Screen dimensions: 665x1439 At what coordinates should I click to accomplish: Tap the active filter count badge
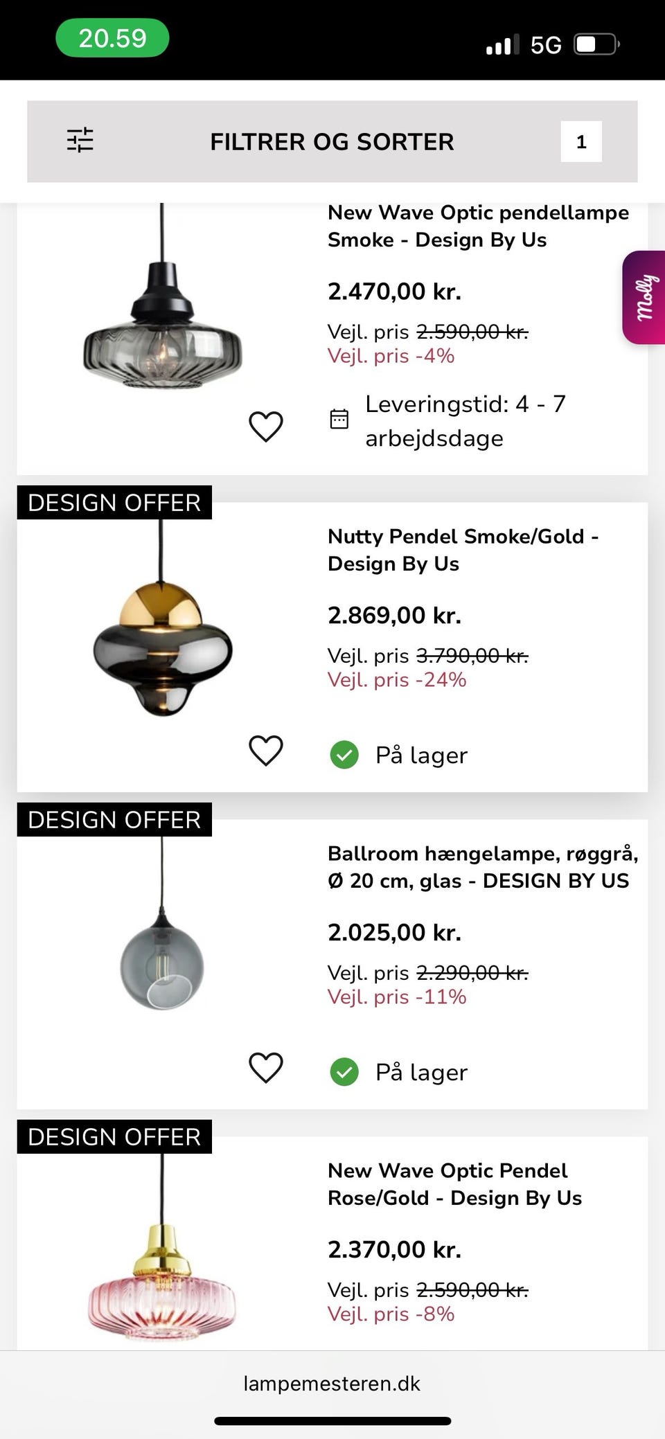click(580, 142)
